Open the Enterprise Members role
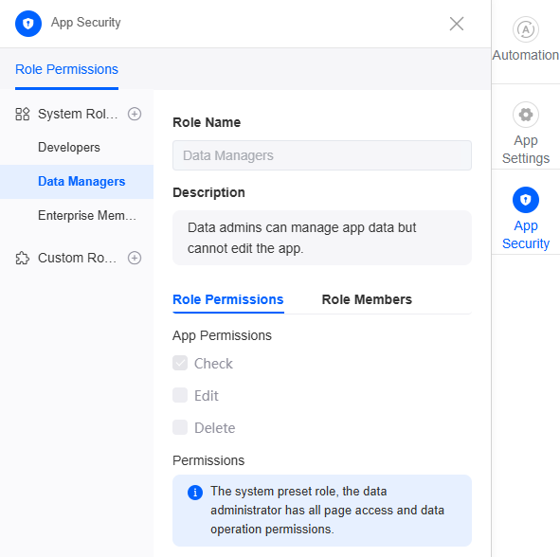The width and height of the screenshot is (560, 557). tap(87, 216)
